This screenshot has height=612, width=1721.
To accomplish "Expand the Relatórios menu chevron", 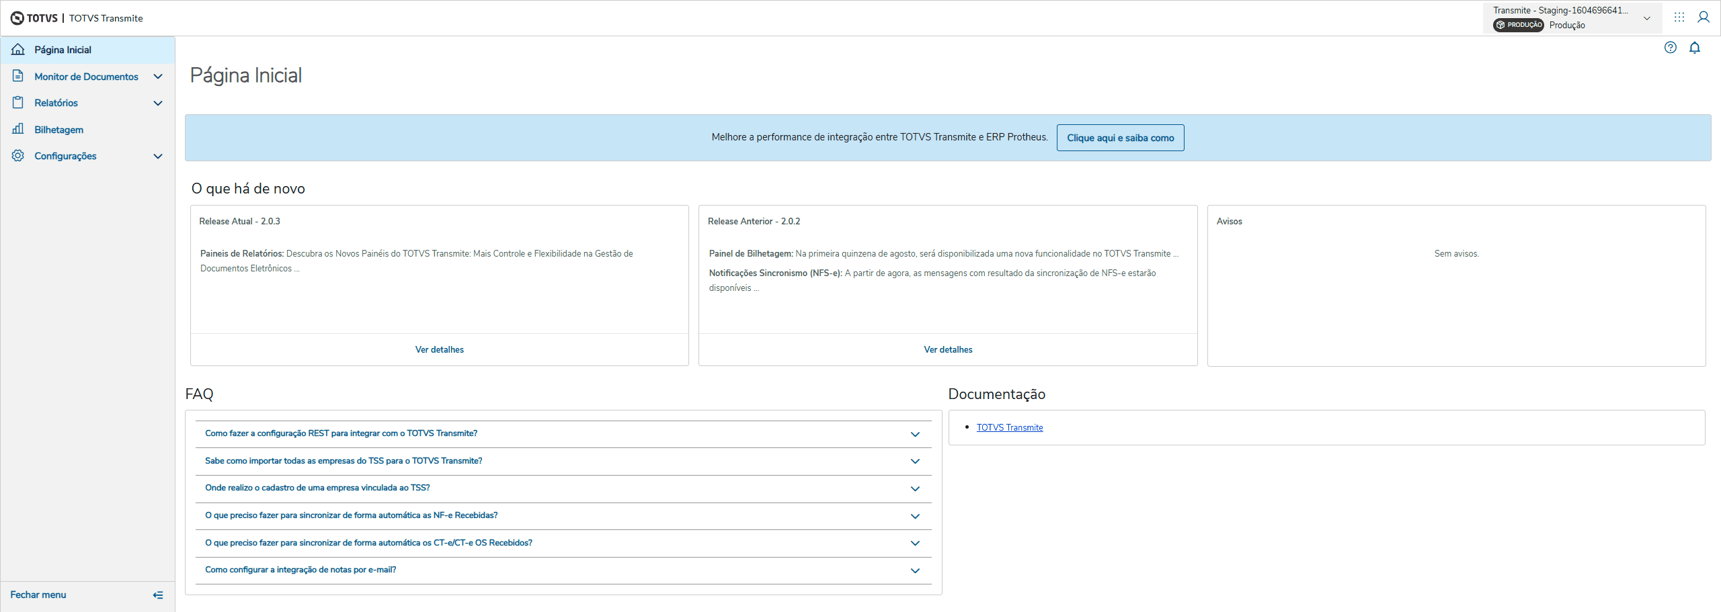I will (158, 103).
